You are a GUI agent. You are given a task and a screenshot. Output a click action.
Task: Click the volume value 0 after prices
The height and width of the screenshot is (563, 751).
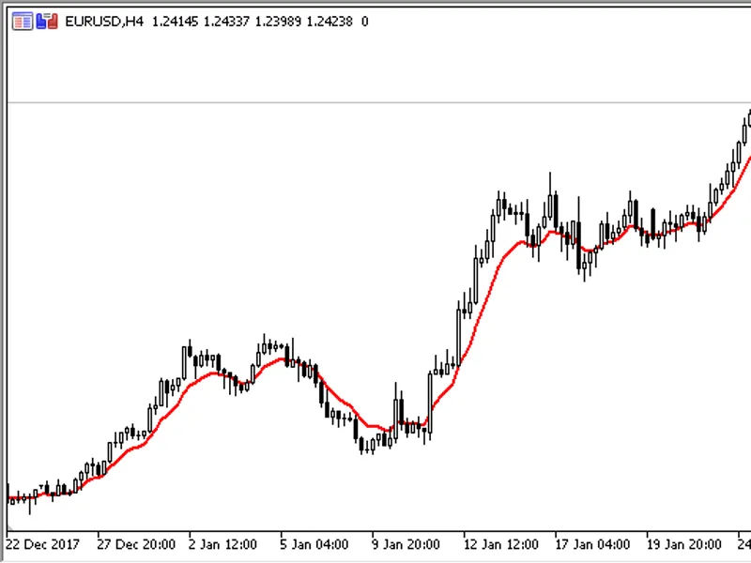pos(365,22)
